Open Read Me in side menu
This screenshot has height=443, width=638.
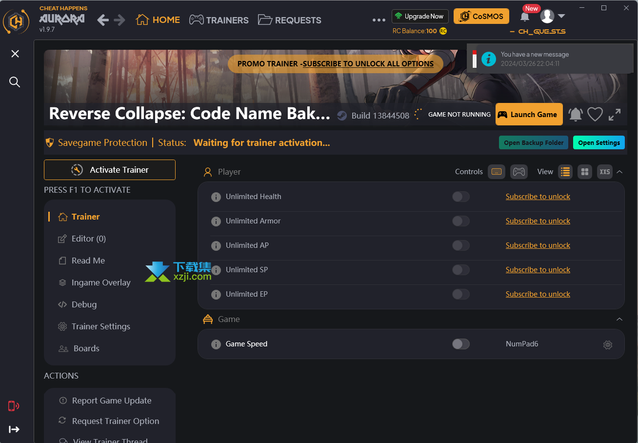click(x=81, y=261)
